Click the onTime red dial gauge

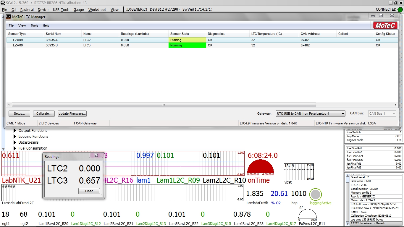pos(261,167)
